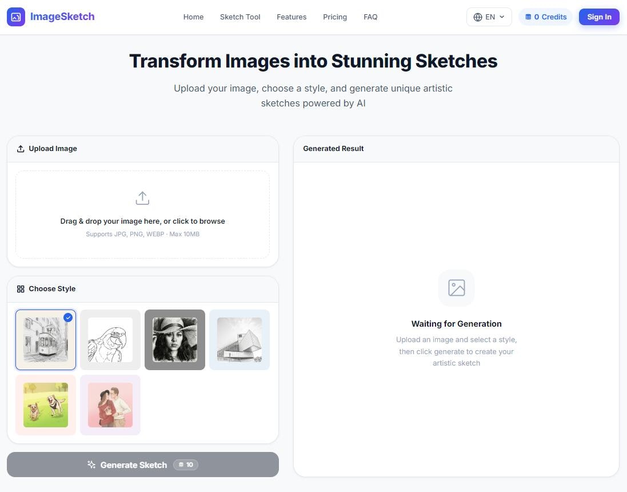Select the charcoal portrait sketch style
The image size is (627, 492).
tap(174, 339)
